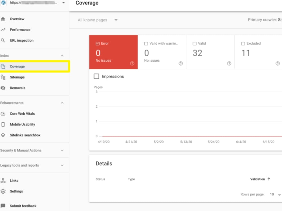This screenshot has width=282, height=211.
Task: Enable the Excluded status filter
Action: 243,43
